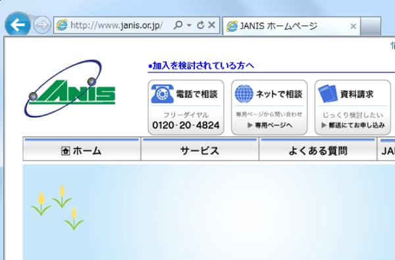
Task: Click the globe icon for ネットで相談
Action: (x=244, y=93)
